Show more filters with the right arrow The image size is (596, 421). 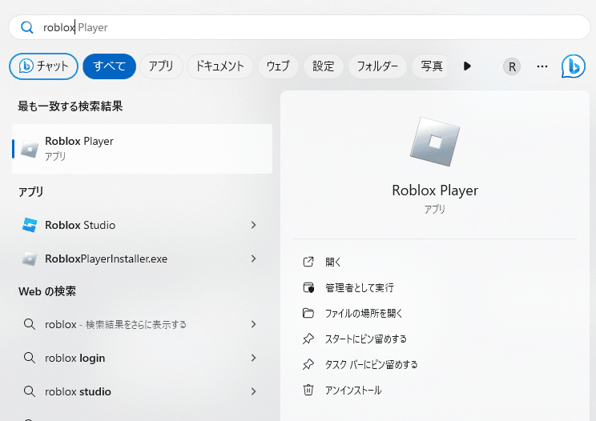pyautogui.click(x=467, y=66)
